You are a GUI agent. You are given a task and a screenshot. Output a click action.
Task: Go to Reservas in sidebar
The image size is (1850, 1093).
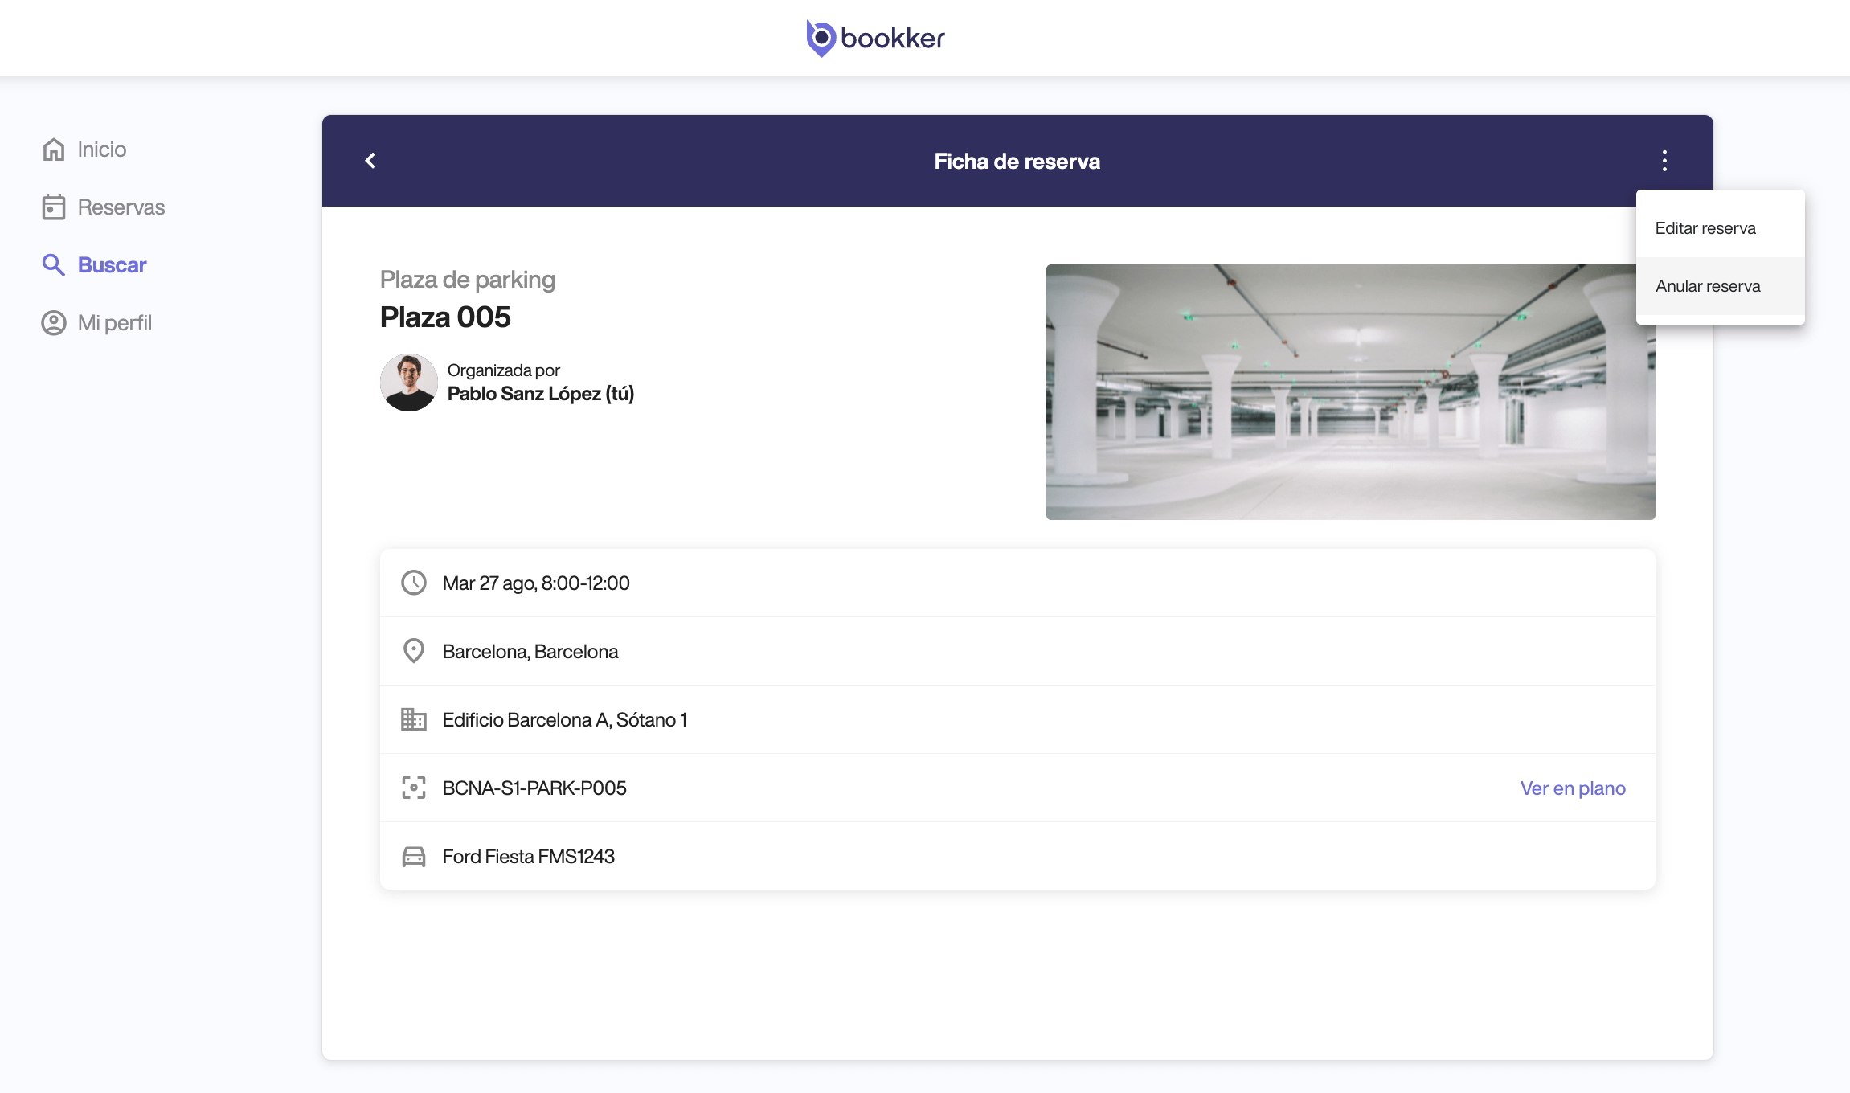pyautogui.click(x=121, y=207)
